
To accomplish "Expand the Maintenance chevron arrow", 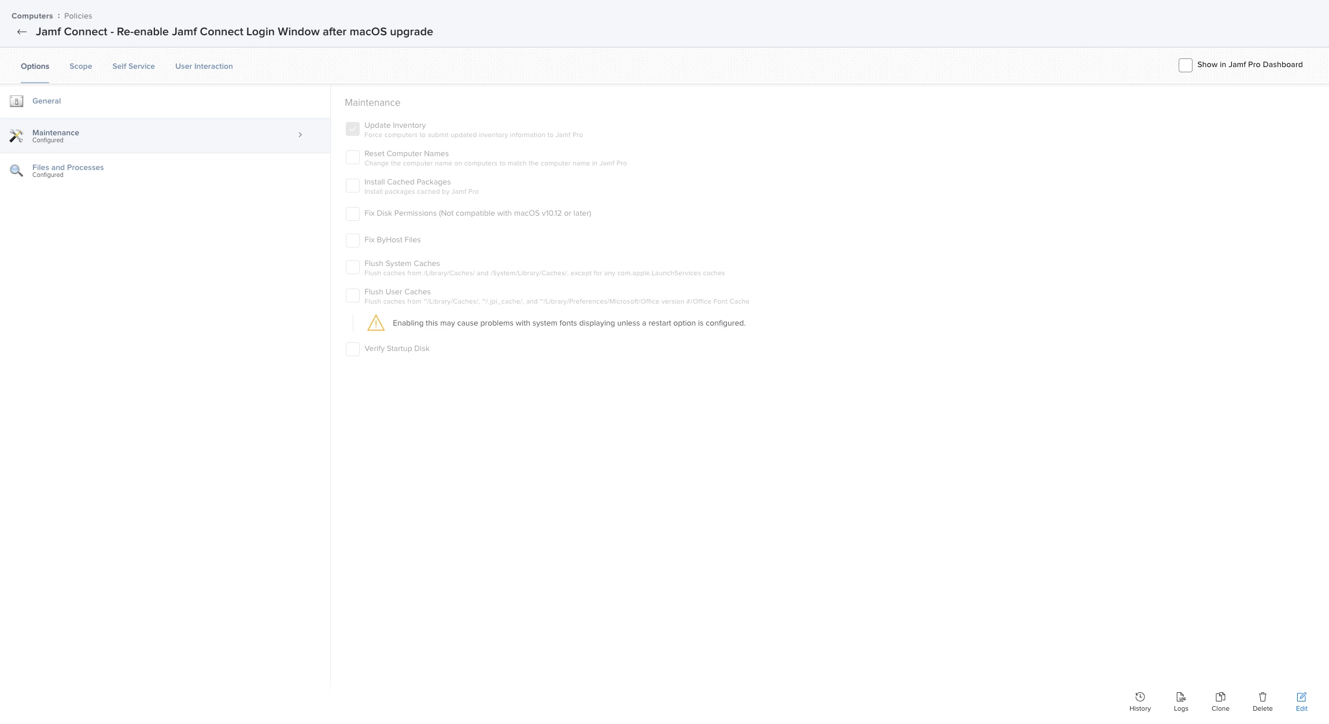I will [300, 135].
